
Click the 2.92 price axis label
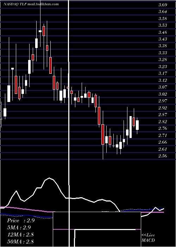pos(163,108)
